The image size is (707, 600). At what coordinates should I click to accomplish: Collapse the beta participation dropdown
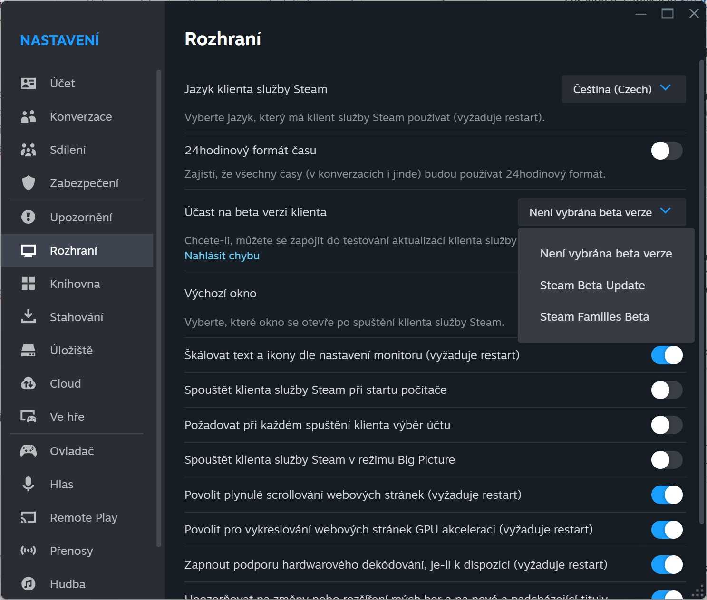[x=601, y=212]
